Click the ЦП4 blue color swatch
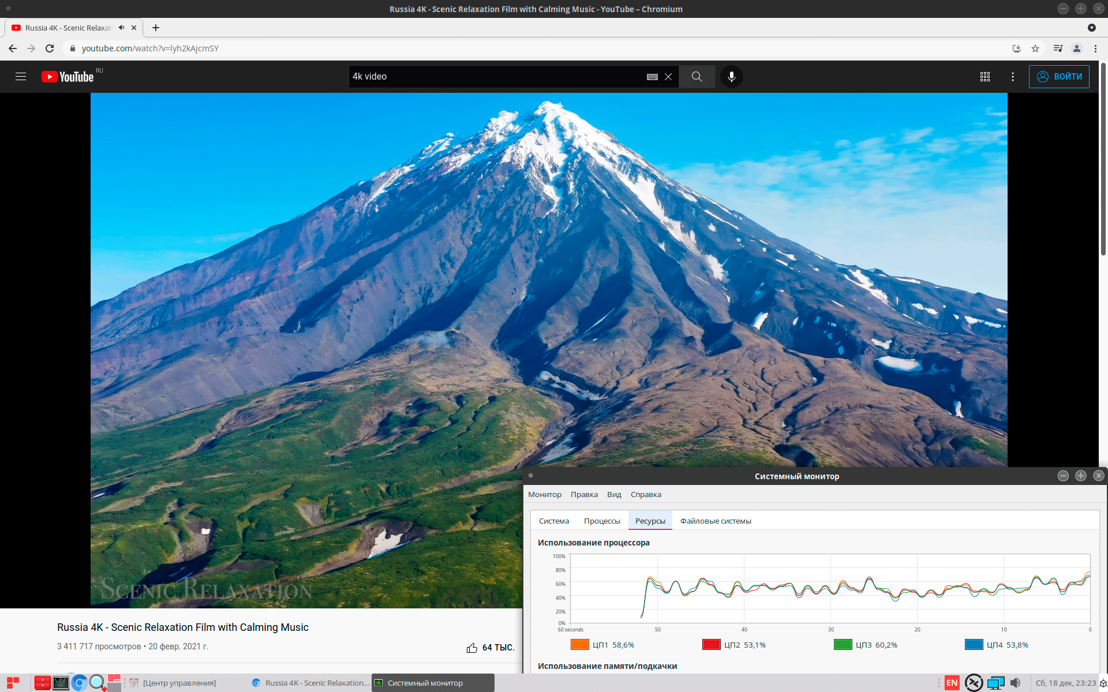 974,645
